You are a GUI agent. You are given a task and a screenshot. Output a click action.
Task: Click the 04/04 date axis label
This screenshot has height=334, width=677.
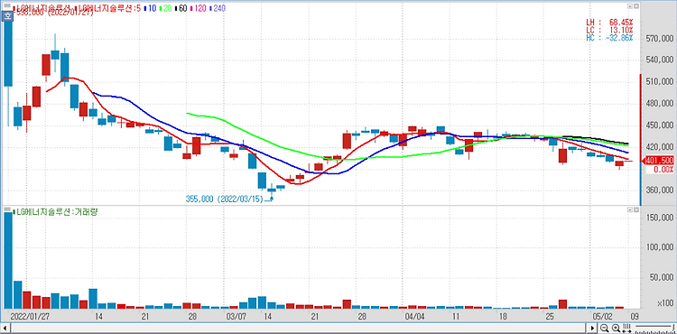[415, 317]
